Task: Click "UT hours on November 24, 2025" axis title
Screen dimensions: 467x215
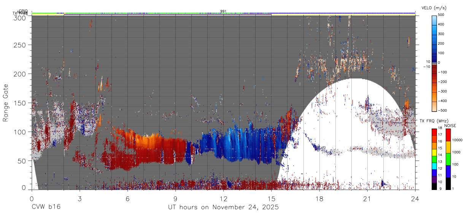Action: coord(224,207)
